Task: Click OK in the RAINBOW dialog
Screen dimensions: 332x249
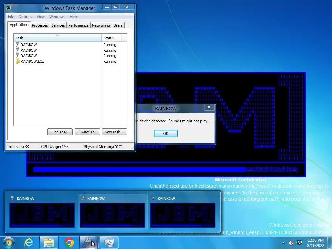Action: click(x=166, y=134)
